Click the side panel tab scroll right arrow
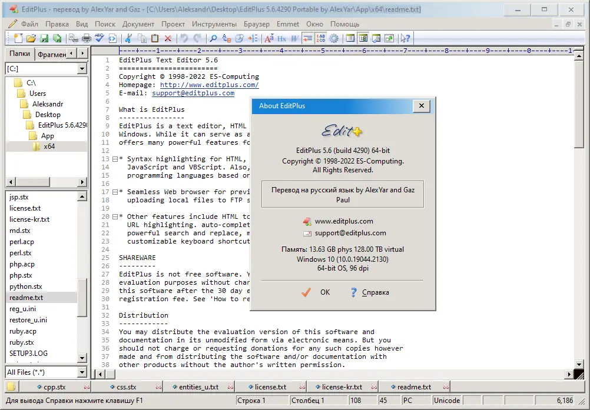This screenshot has width=590, height=410. pos(83,54)
